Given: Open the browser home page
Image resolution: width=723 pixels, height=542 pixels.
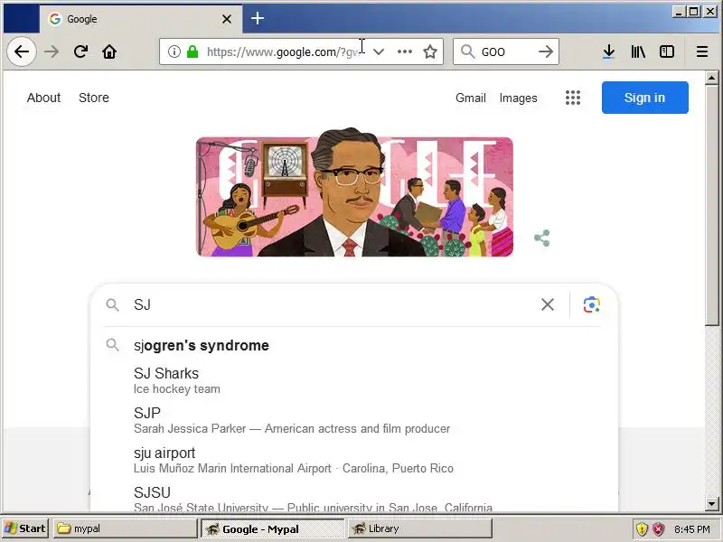Looking at the screenshot, I should click(x=109, y=51).
